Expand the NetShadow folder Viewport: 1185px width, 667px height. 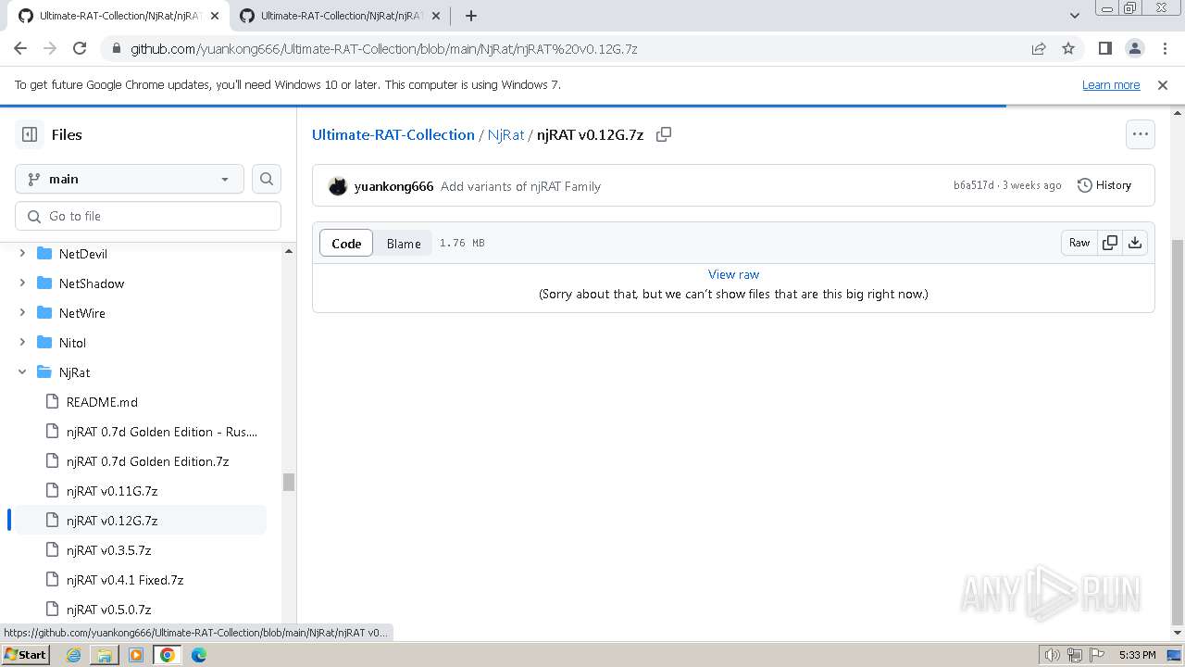pyautogui.click(x=22, y=283)
